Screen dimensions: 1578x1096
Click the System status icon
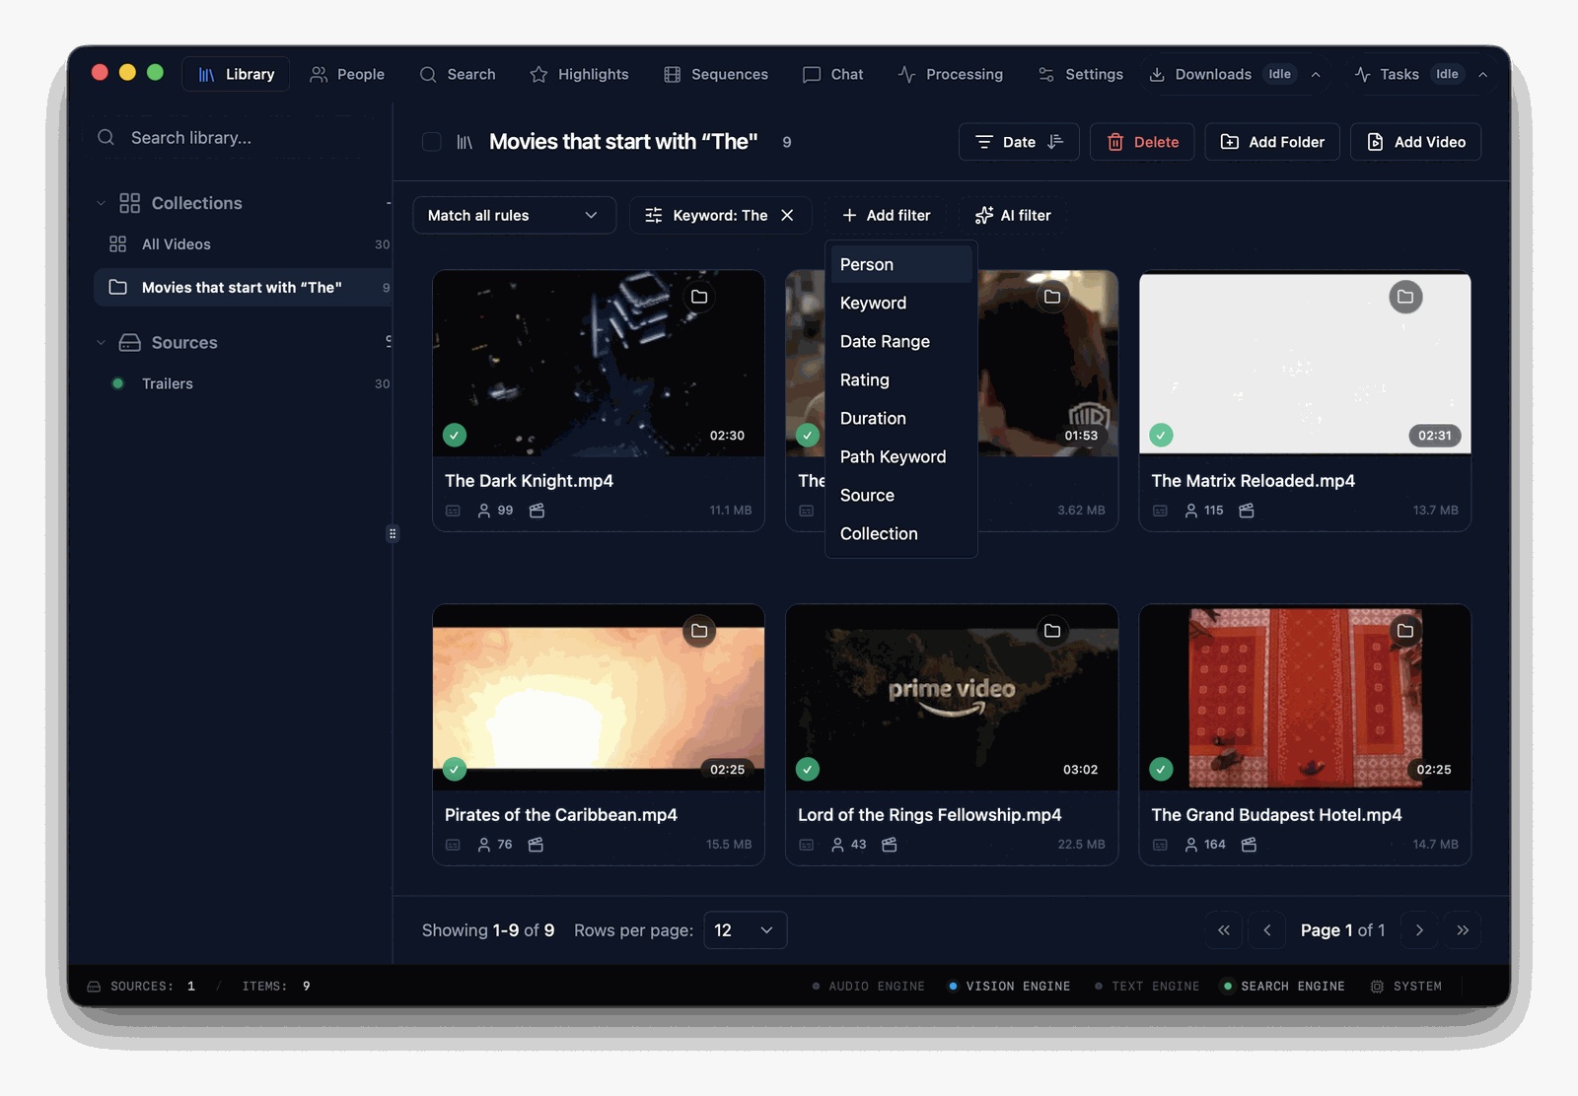1377,986
